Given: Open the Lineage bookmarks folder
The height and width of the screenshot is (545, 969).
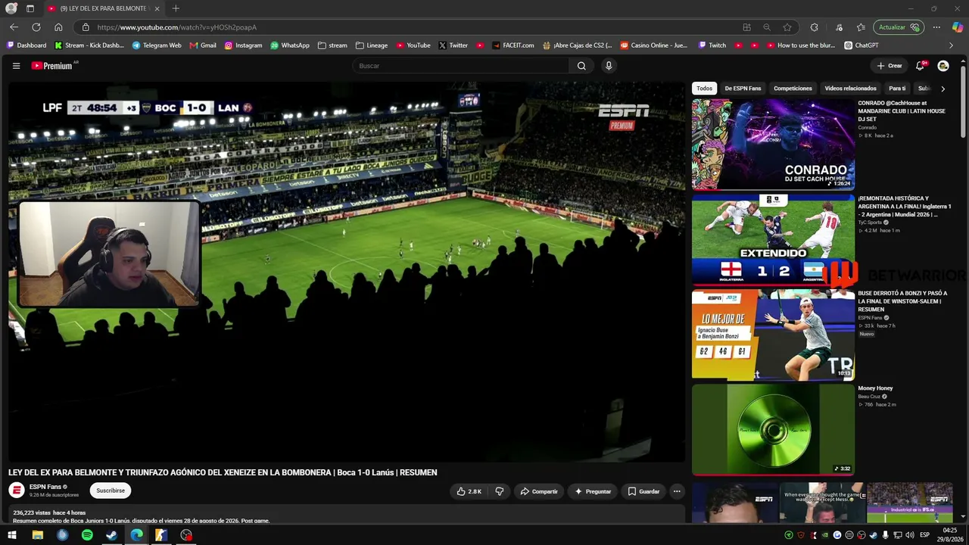Looking at the screenshot, I should [372, 45].
